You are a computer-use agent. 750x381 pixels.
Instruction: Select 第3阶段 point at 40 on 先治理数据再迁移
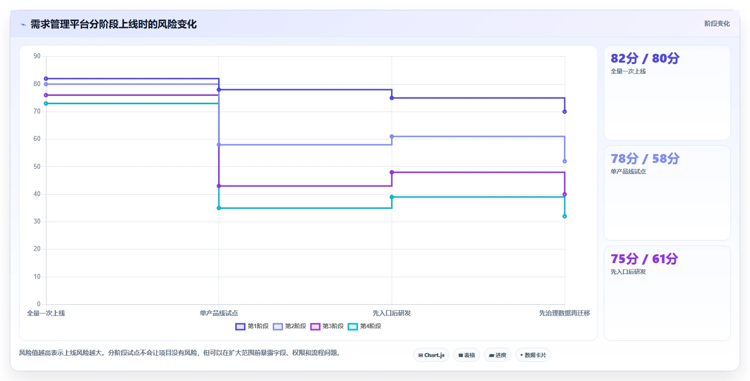(565, 195)
